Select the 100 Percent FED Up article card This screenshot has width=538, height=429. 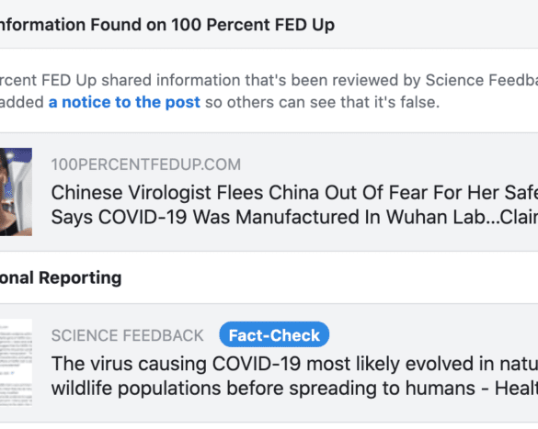[x=269, y=192]
